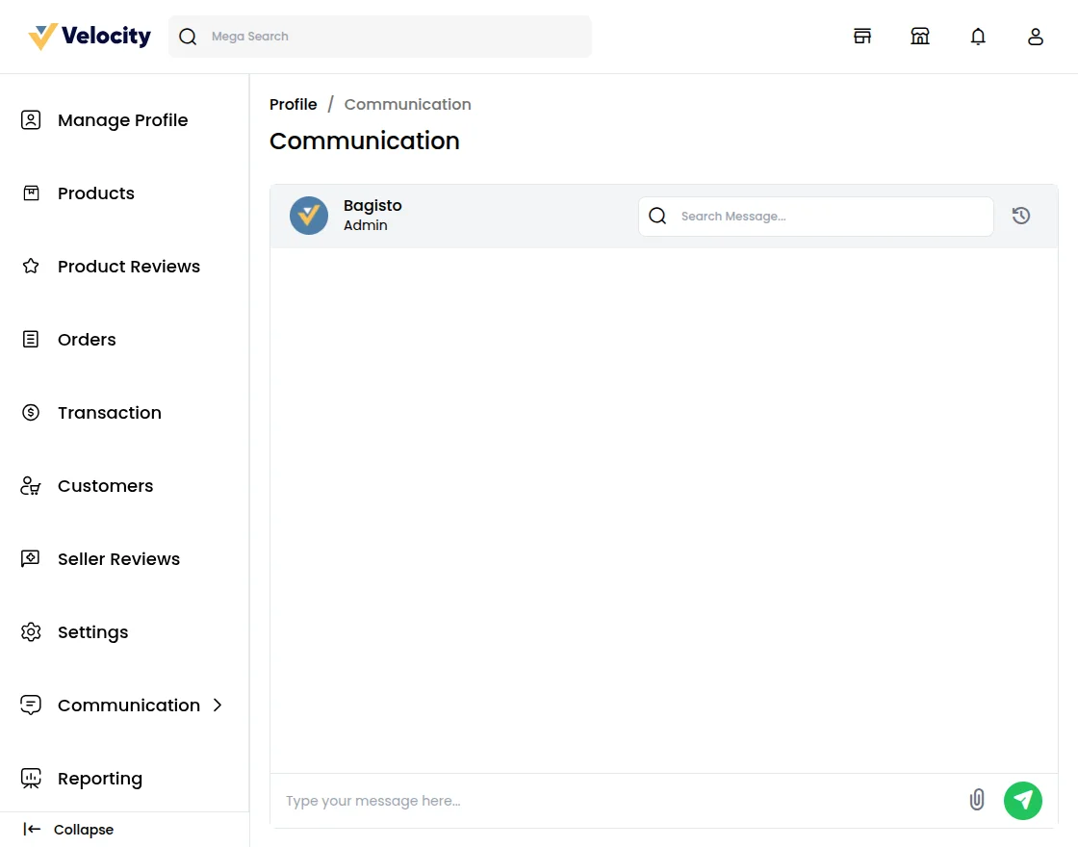1078x847 pixels.
Task: Click the Velocity logo
Action: click(x=89, y=36)
